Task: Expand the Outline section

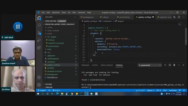Action: 48,84
